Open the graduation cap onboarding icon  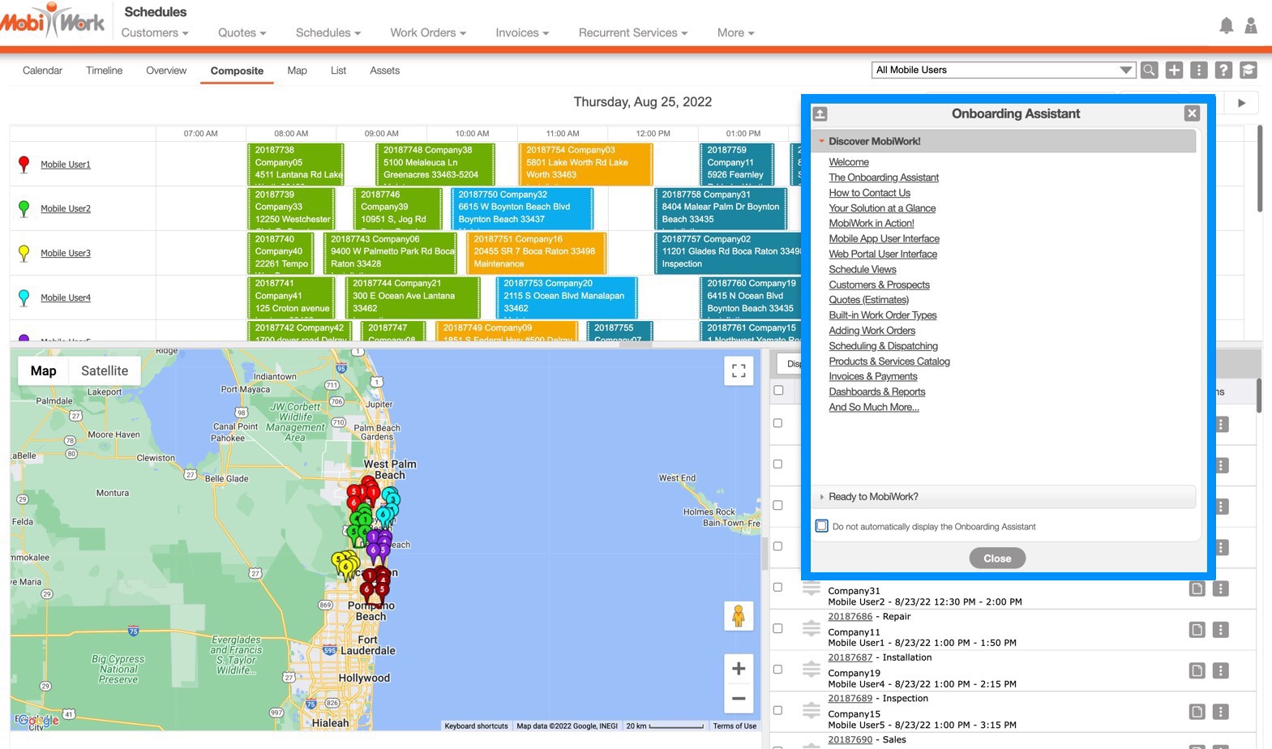[1248, 71]
